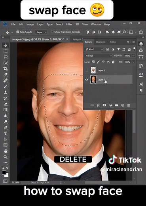Select the Clone Stamp tool
Screen dimensions: 146x206
[6, 92]
